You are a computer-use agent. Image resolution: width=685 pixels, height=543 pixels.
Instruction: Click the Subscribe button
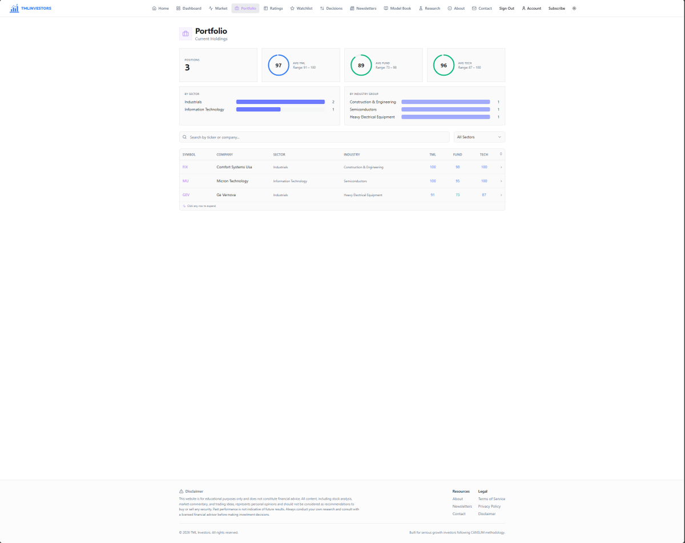click(557, 9)
